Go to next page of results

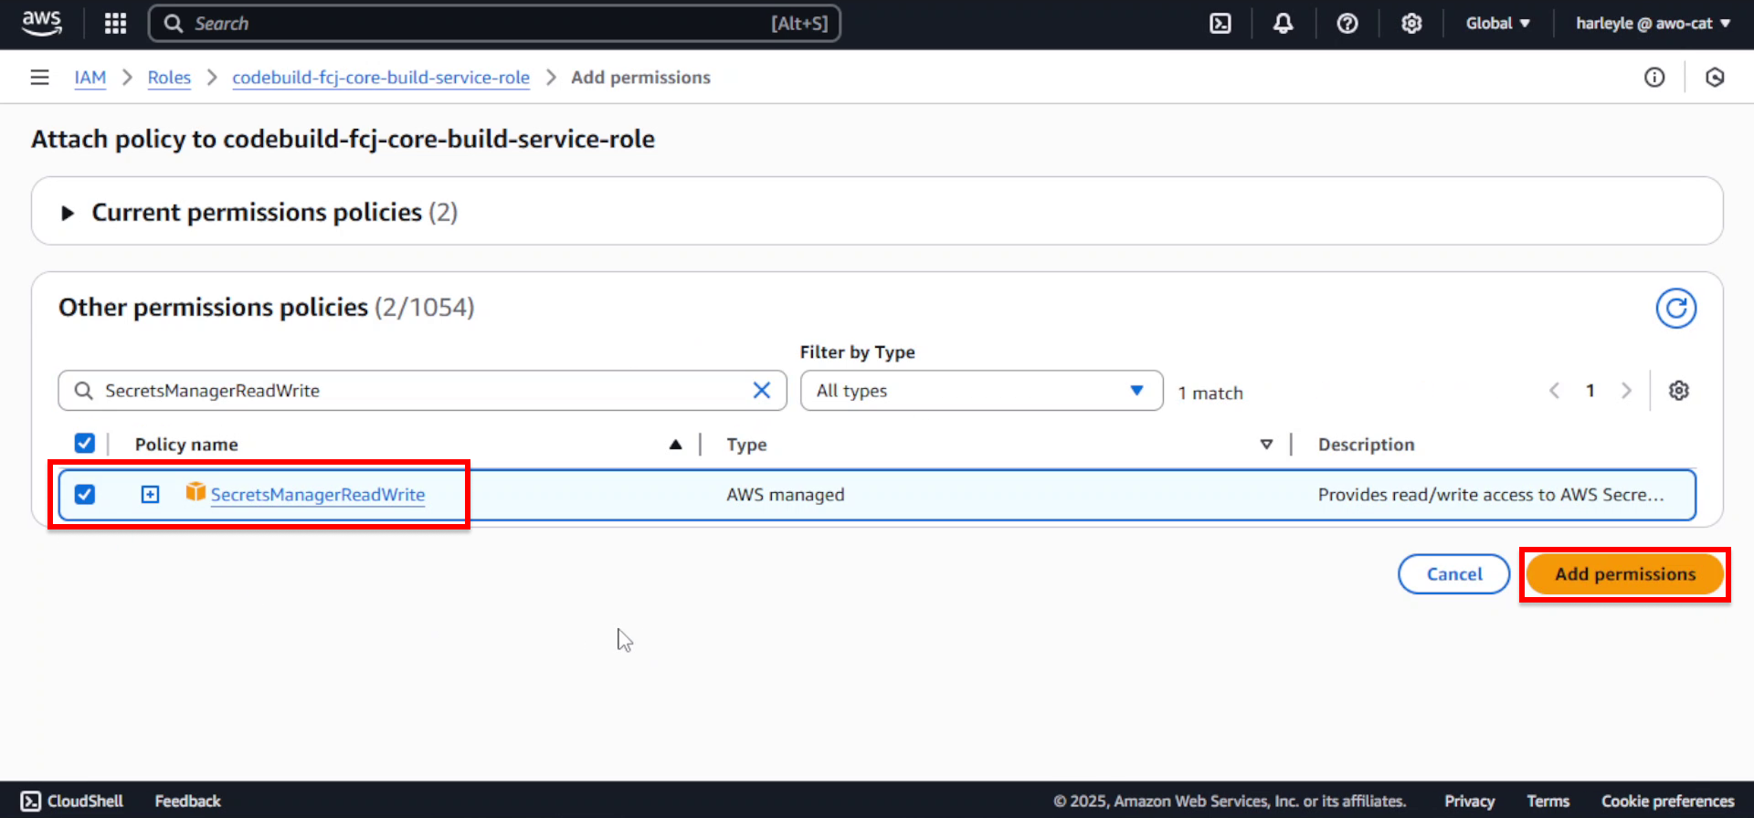click(x=1626, y=391)
